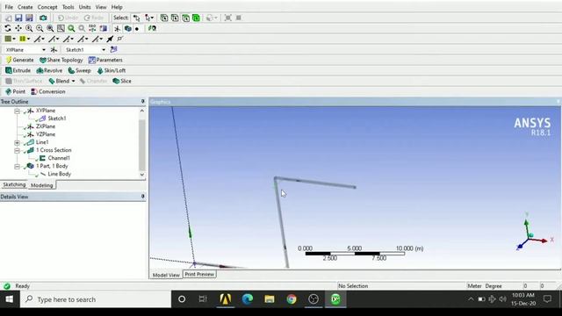This screenshot has height=316, width=562.
Task: Open the Units menu
Action: pos(84,7)
